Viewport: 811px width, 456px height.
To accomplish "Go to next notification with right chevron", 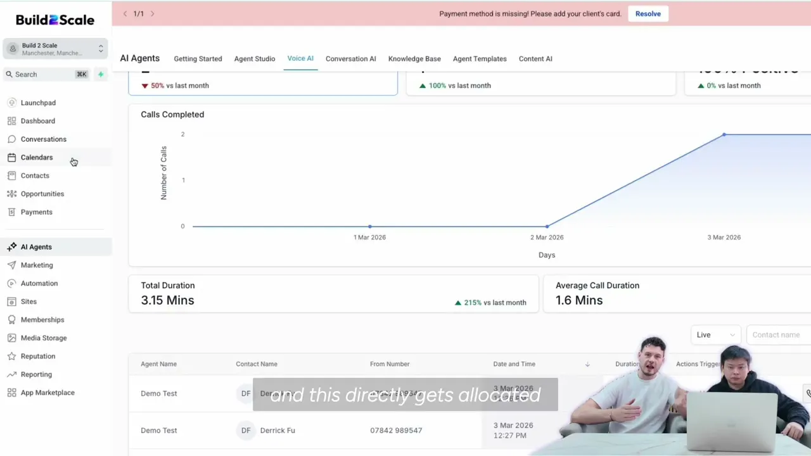I will tap(152, 13).
